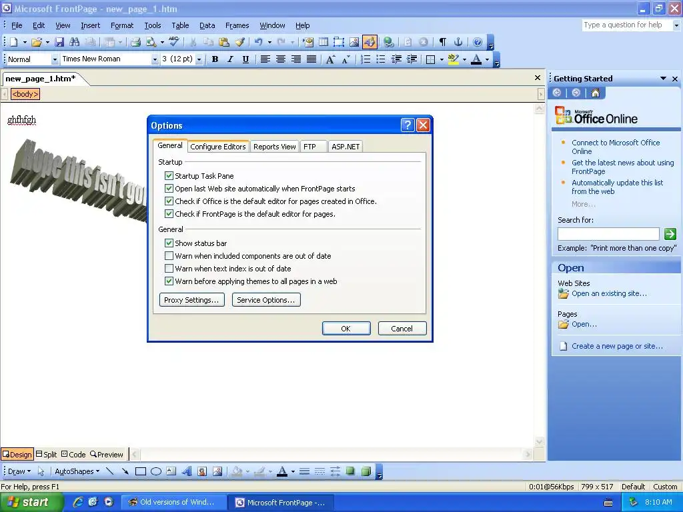Click the Bullets list icon
The width and height of the screenshot is (683, 512).
coord(381,59)
